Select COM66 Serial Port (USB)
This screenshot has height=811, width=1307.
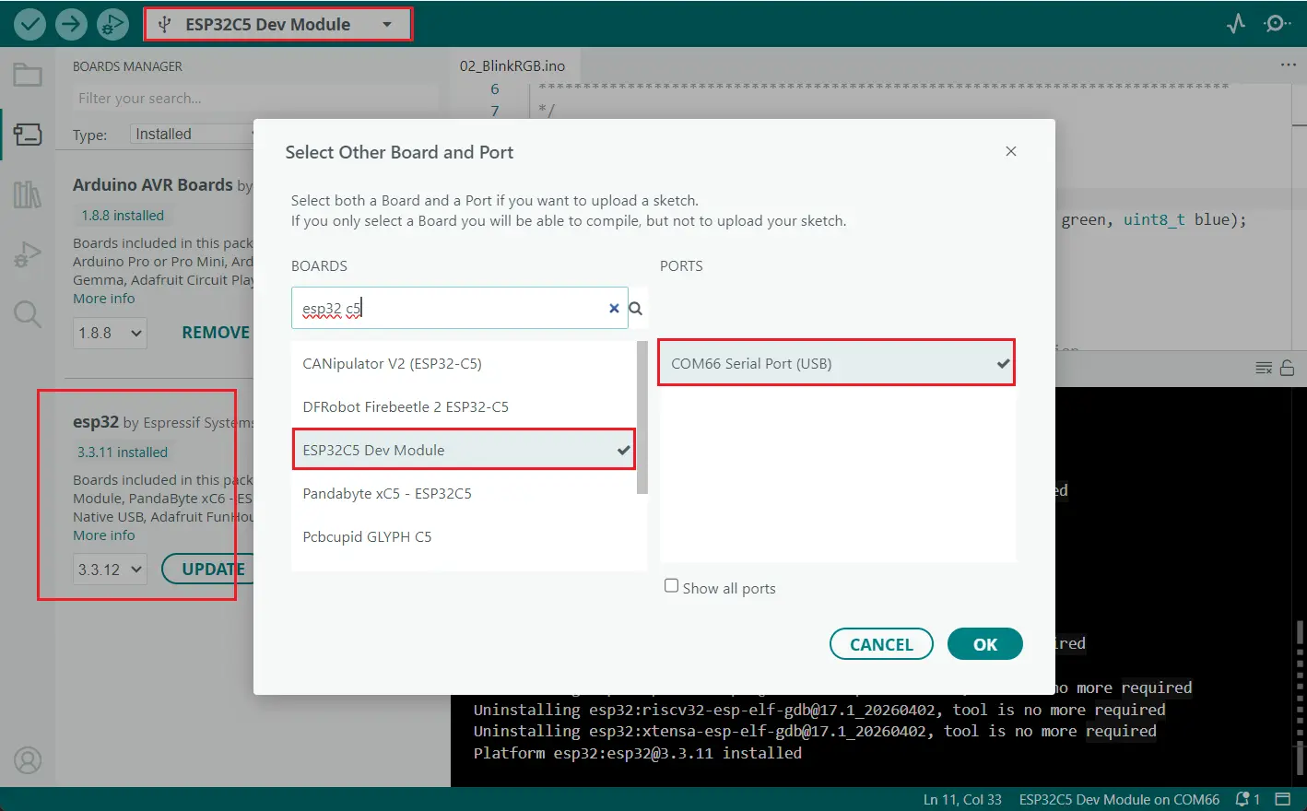pyautogui.click(x=837, y=363)
